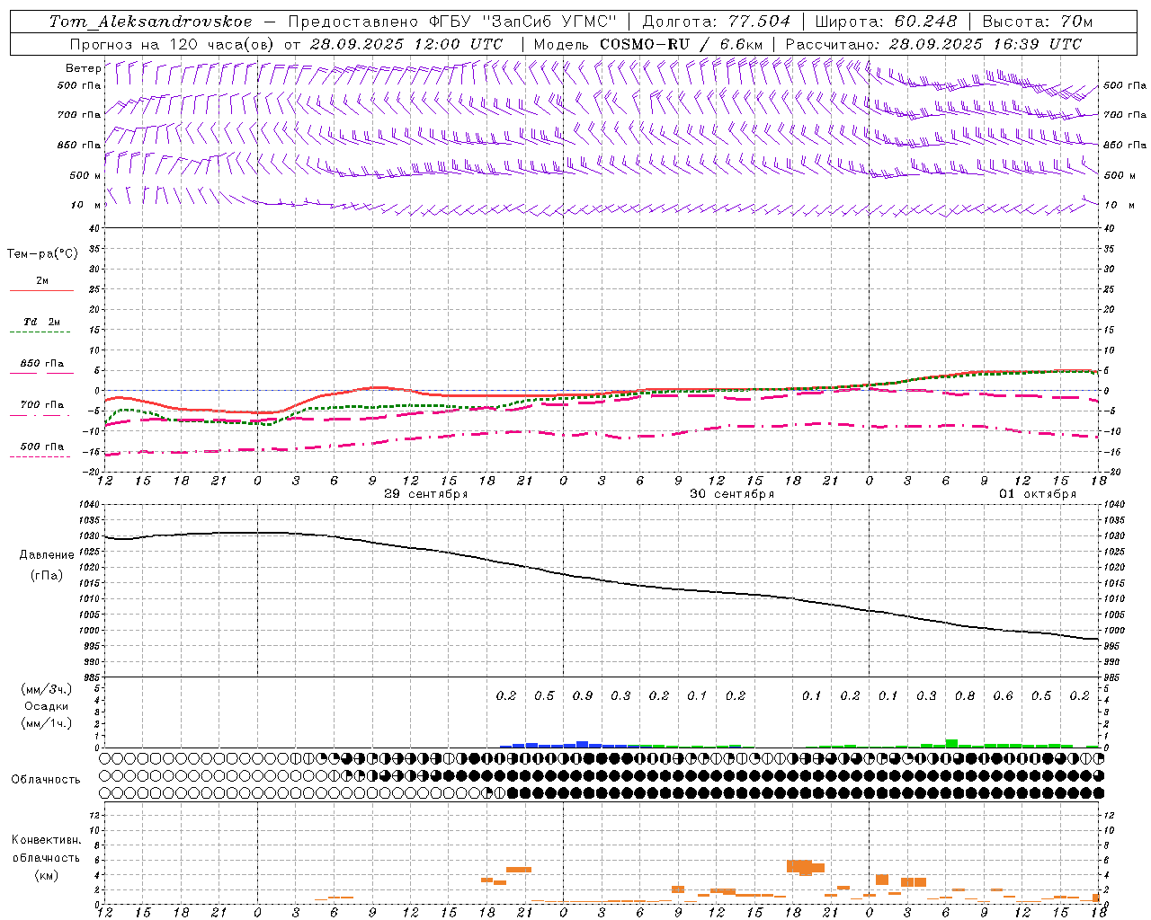The image size is (1151, 920).
Task: Click the Ветер wind panel label
Action: click(83, 68)
